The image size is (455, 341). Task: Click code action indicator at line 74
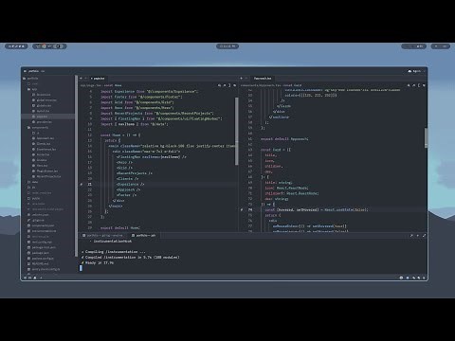pyautogui.click(x=242, y=209)
